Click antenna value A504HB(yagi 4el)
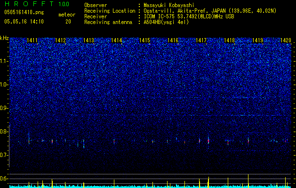 coord(166,22)
